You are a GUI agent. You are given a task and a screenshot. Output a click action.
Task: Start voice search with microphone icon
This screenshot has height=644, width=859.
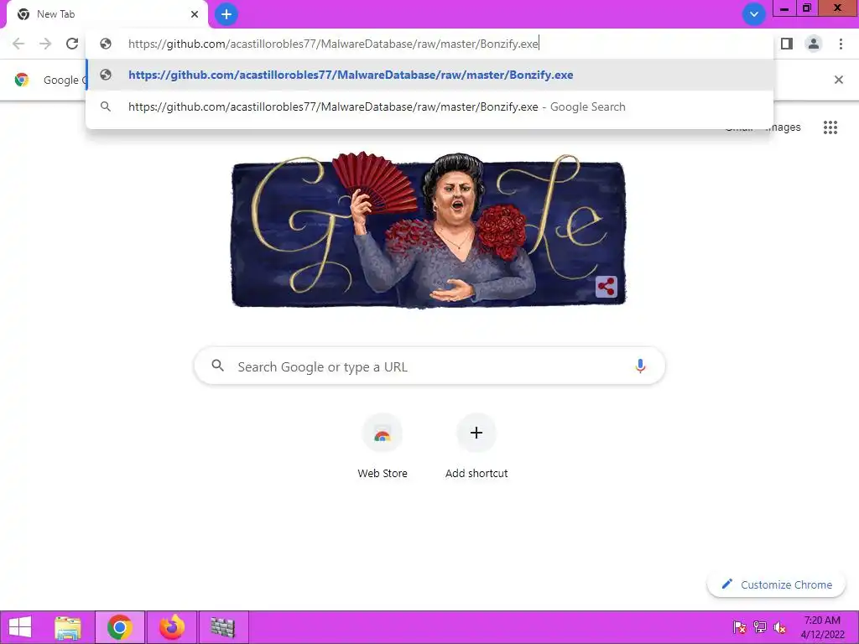pos(640,366)
